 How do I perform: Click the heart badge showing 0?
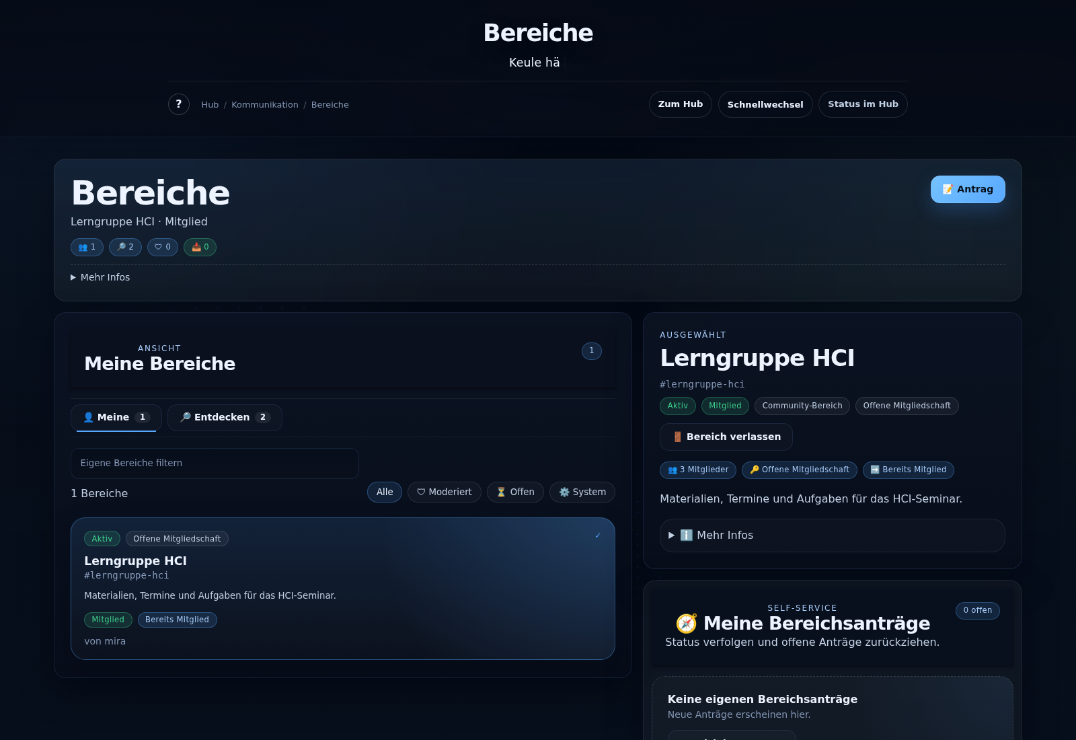click(162, 247)
